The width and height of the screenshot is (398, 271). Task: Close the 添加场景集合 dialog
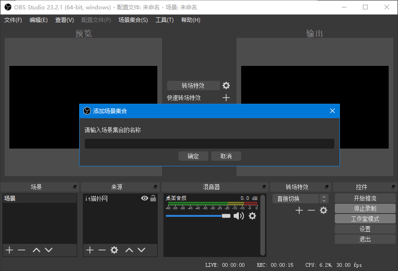(x=332, y=111)
